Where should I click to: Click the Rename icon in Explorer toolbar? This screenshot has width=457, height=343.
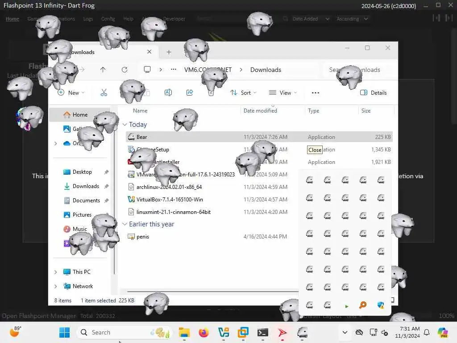point(168,93)
